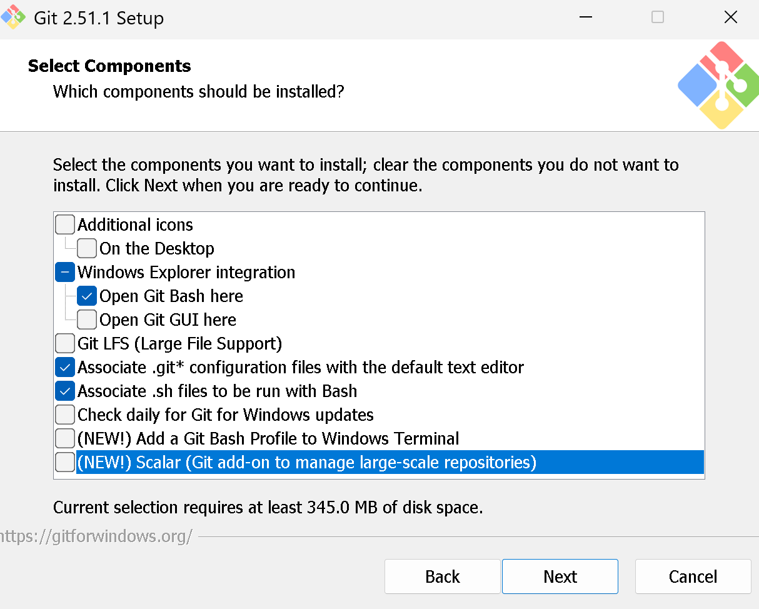Click the Git logo in title bar
This screenshot has height=609, width=759.
click(14, 18)
